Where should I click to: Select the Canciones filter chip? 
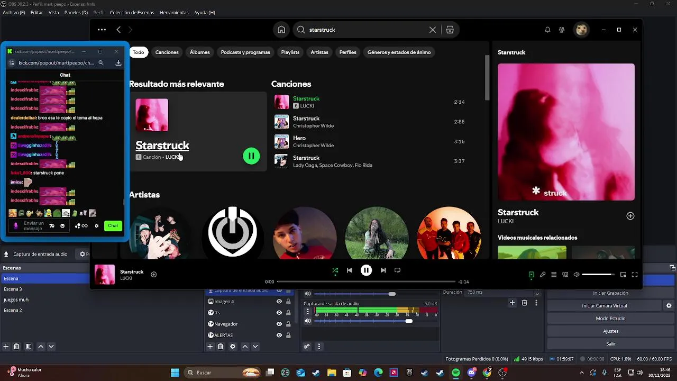tap(167, 52)
